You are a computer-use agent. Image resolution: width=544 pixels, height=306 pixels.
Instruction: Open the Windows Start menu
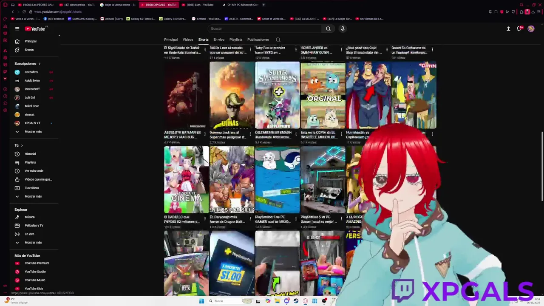(201, 301)
